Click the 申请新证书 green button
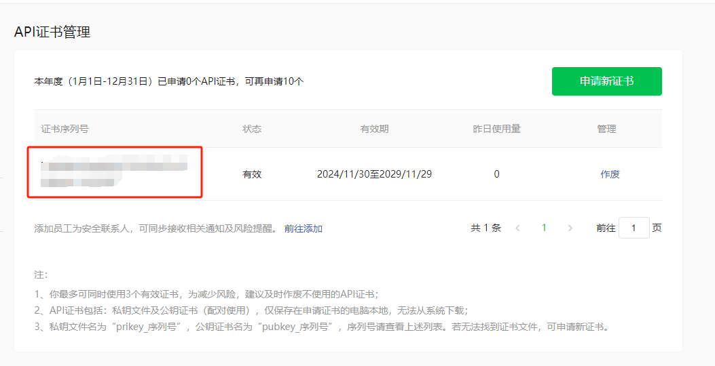 (606, 81)
